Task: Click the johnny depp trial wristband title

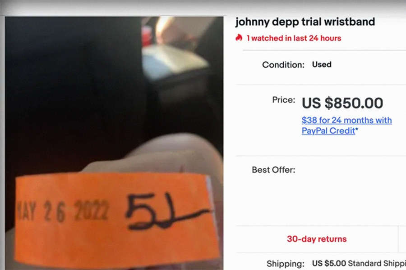Action: [x=305, y=22]
